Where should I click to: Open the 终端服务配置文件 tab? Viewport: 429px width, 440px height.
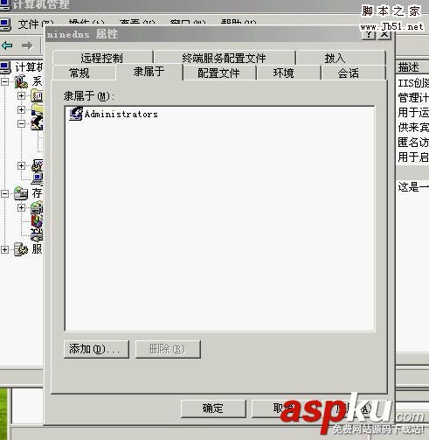click(225, 58)
